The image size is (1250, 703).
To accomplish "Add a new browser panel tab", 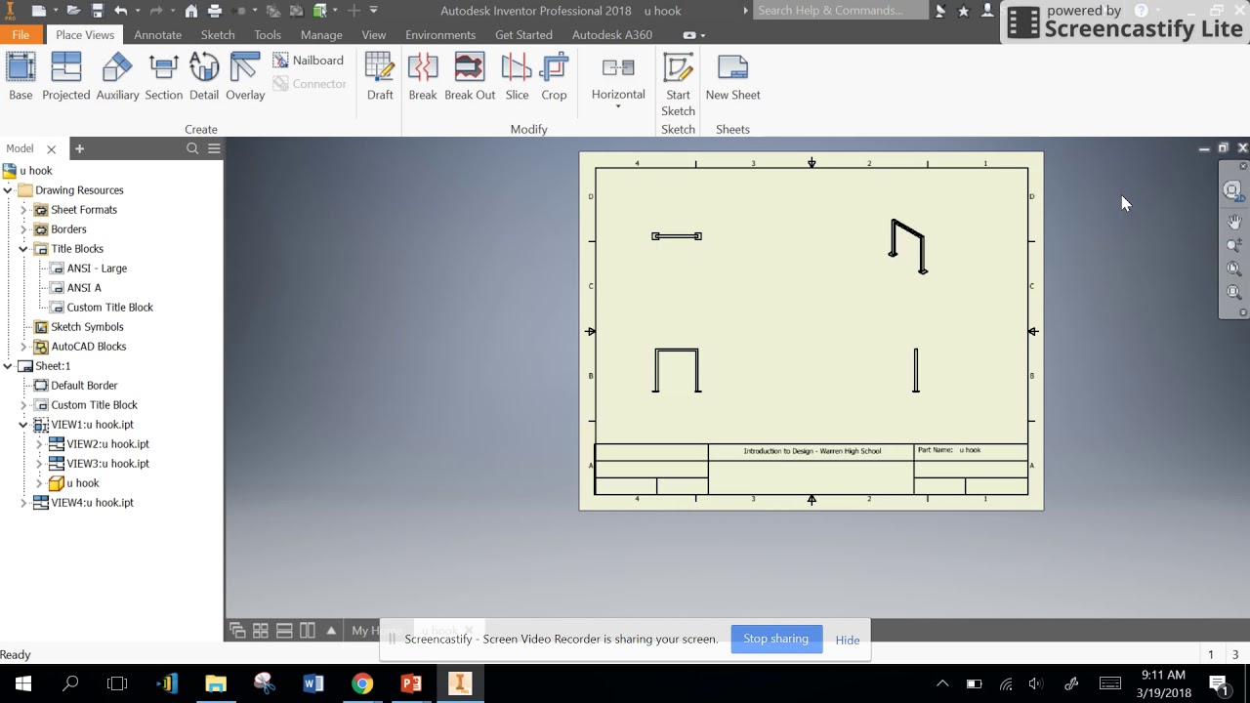I will tap(80, 148).
